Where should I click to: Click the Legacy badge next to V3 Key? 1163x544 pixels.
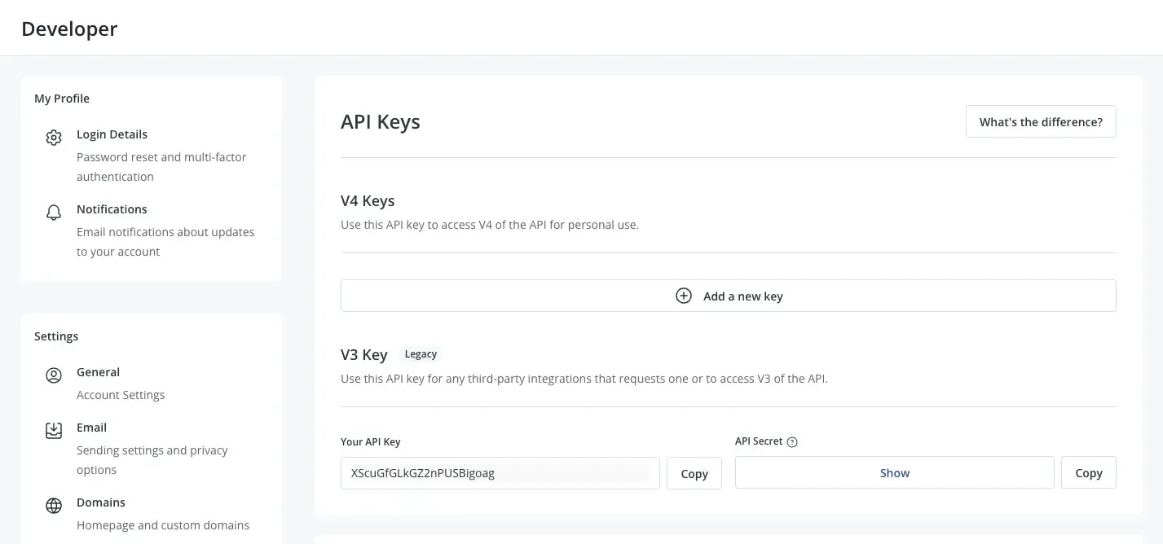click(x=421, y=354)
